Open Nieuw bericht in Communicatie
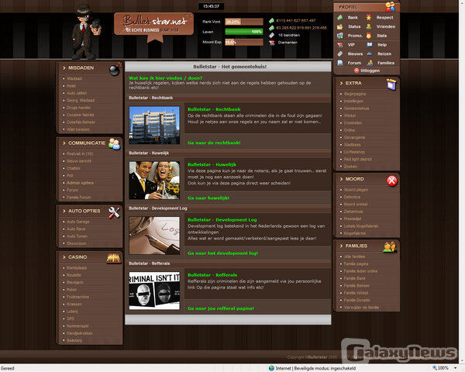The height and width of the screenshot is (372, 465). pyautogui.click(x=79, y=161)
